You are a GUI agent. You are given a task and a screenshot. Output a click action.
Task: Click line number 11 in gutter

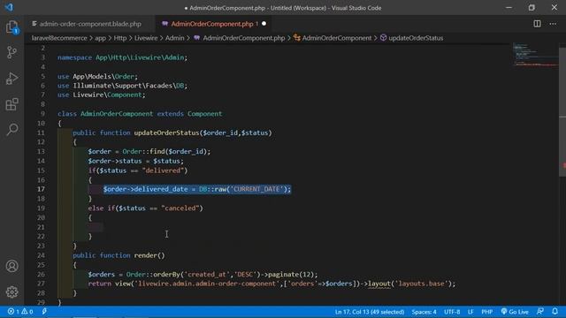click(41, 132)
